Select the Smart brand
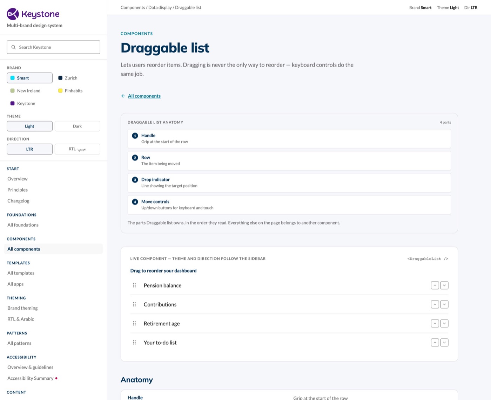The image size is (491, 400). click(x=30, y=78)
